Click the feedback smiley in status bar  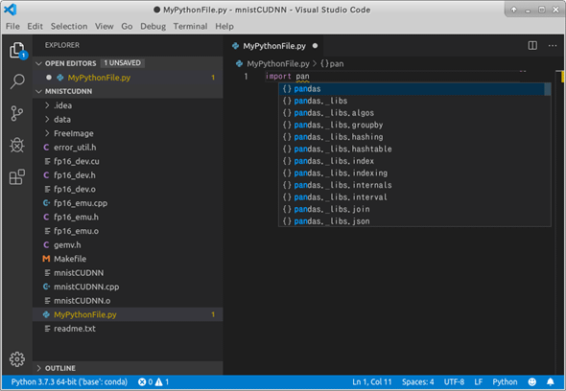[532, 382]
